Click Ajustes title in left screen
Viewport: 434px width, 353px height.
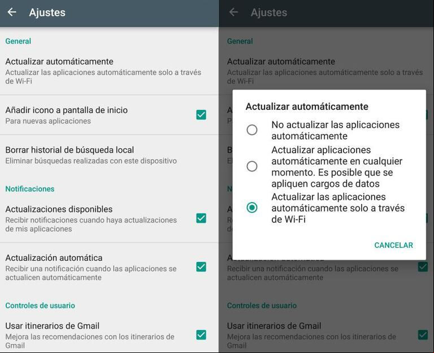click(47, 12)
